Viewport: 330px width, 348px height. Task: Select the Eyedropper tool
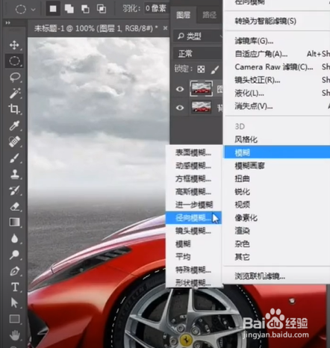[14, 125]
